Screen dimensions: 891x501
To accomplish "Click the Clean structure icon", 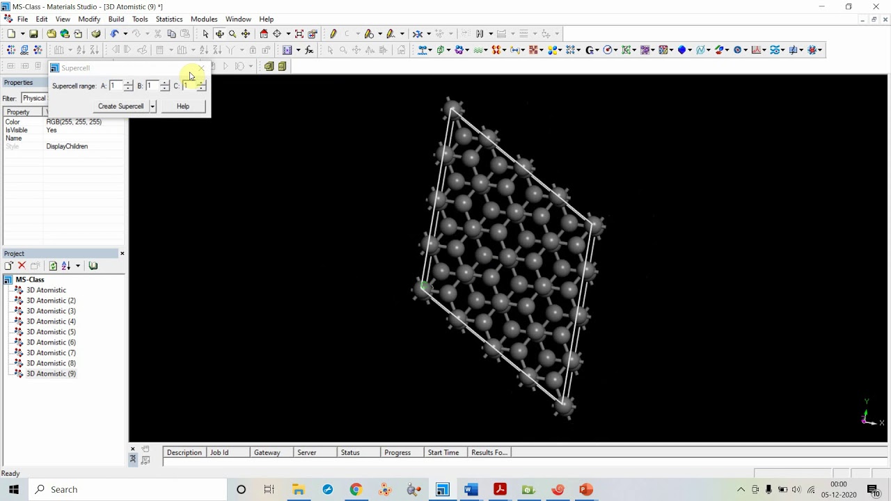I will pos(418,33).
